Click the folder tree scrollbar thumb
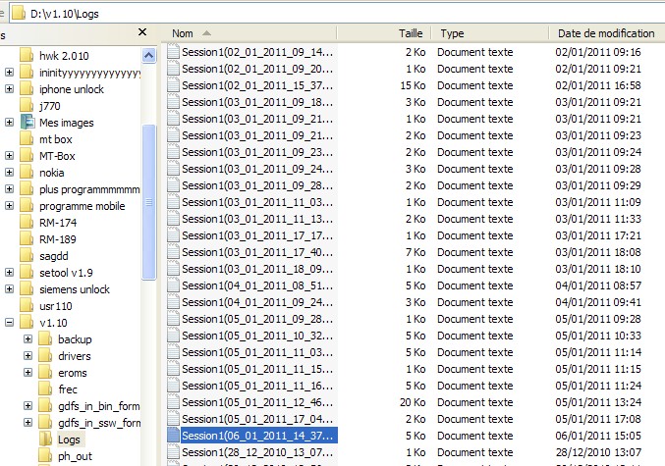 149,202
